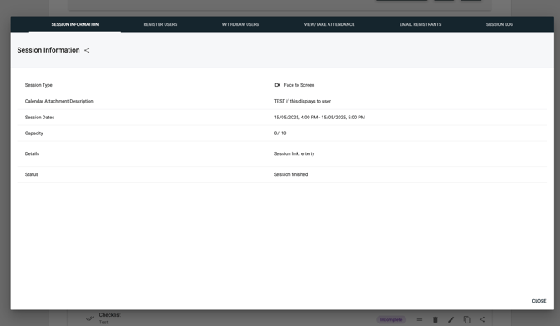Click the 'Session Dates' label
Screen dimensions: 560x326
pos(39,118)
